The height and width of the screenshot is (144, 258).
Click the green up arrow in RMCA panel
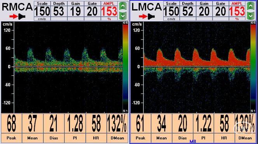click(123, 7)
